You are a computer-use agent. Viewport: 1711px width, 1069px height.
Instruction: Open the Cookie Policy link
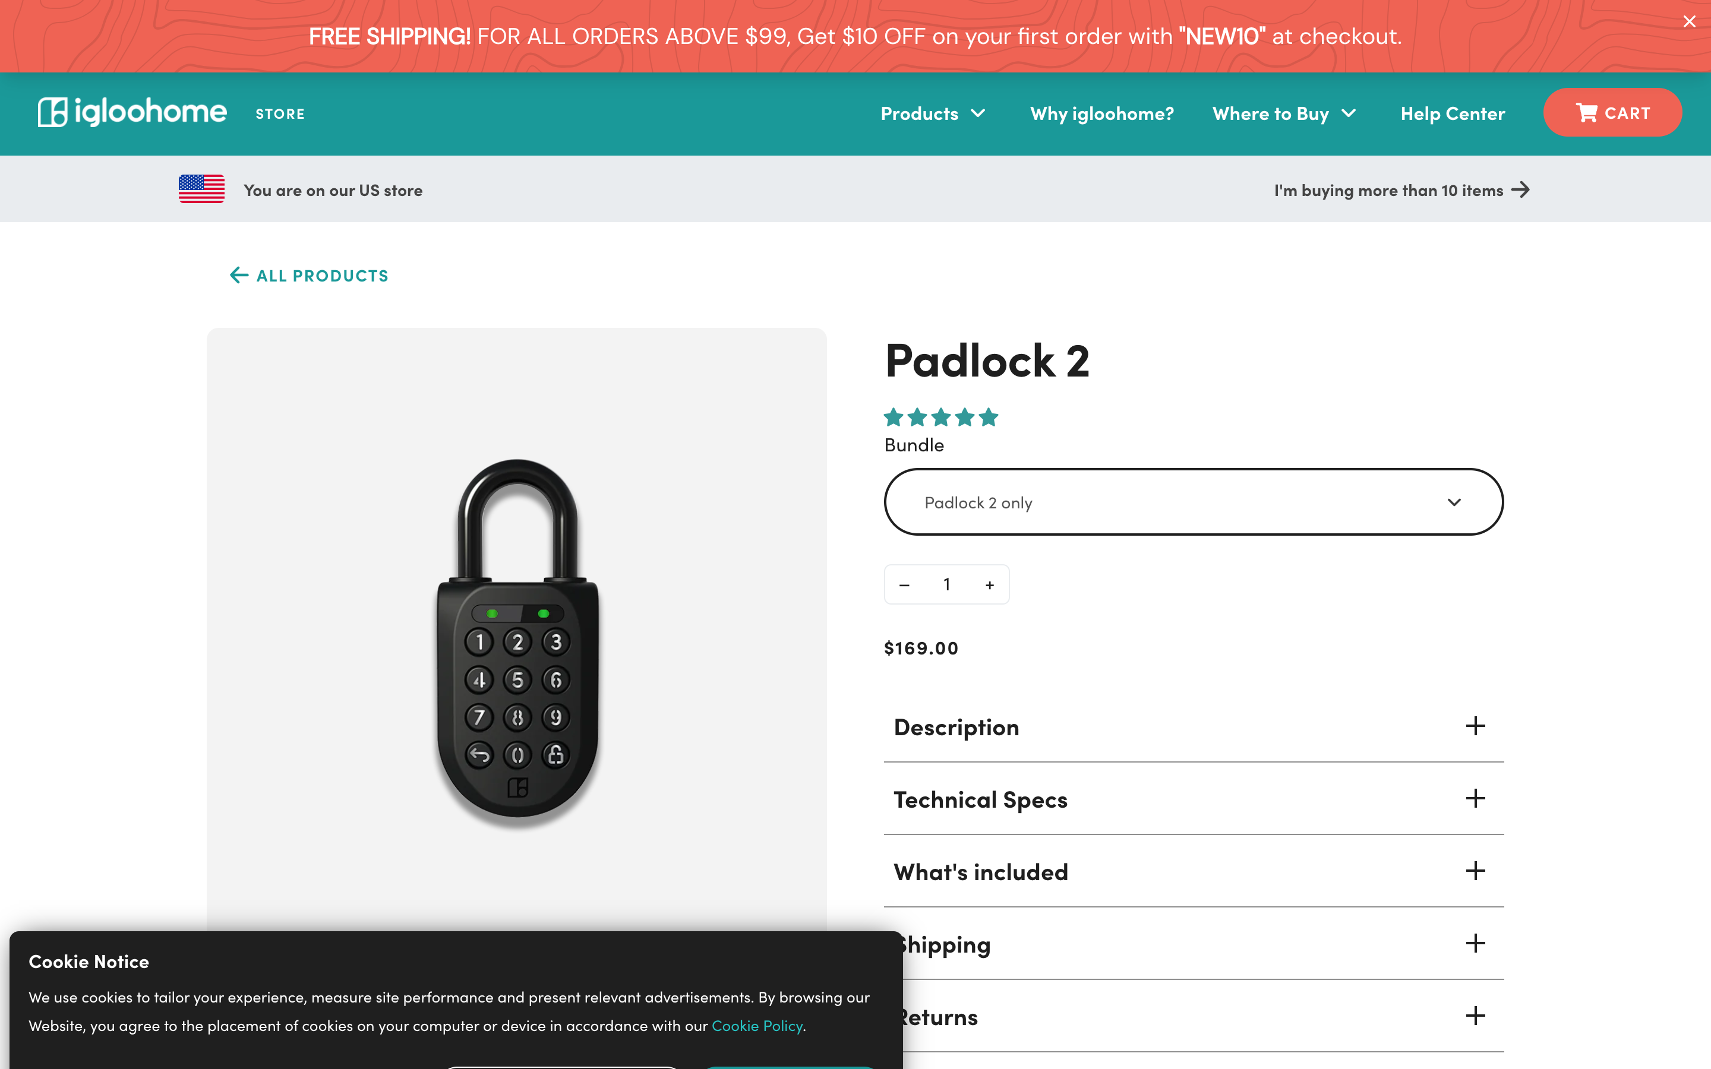coord(756,1025)
